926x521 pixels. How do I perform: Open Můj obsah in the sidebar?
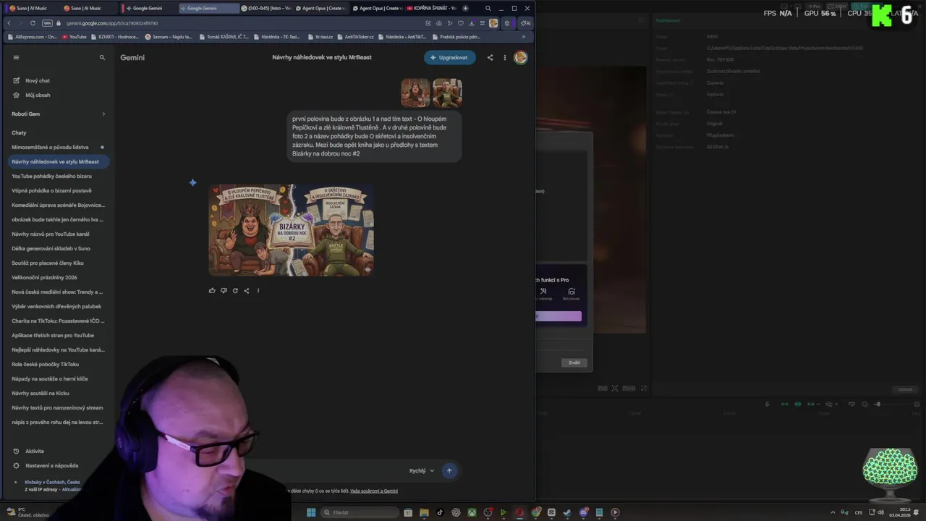[38, 95]
